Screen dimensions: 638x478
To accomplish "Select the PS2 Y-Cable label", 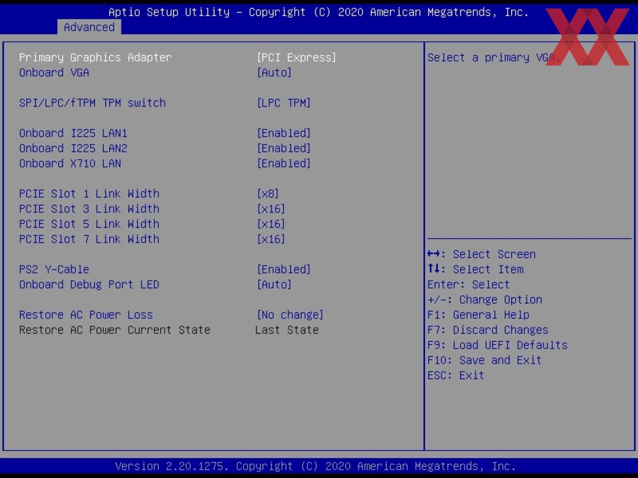I will tap(54, 269).
